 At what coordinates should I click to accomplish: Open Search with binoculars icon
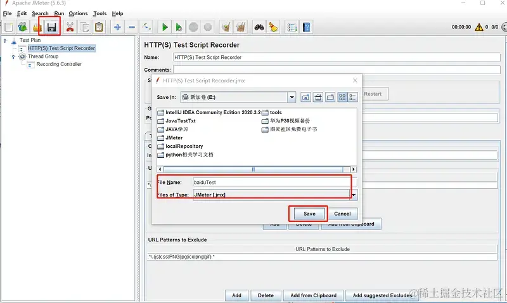pyautogui.click(x=259, y=27)
